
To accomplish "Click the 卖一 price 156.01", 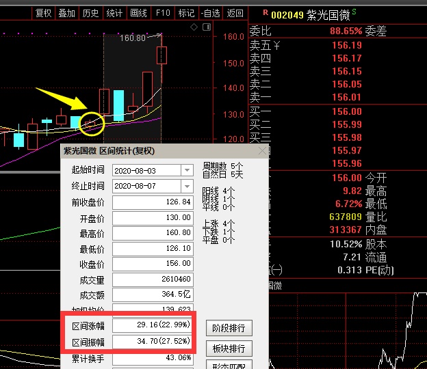I will pos(347,97).
